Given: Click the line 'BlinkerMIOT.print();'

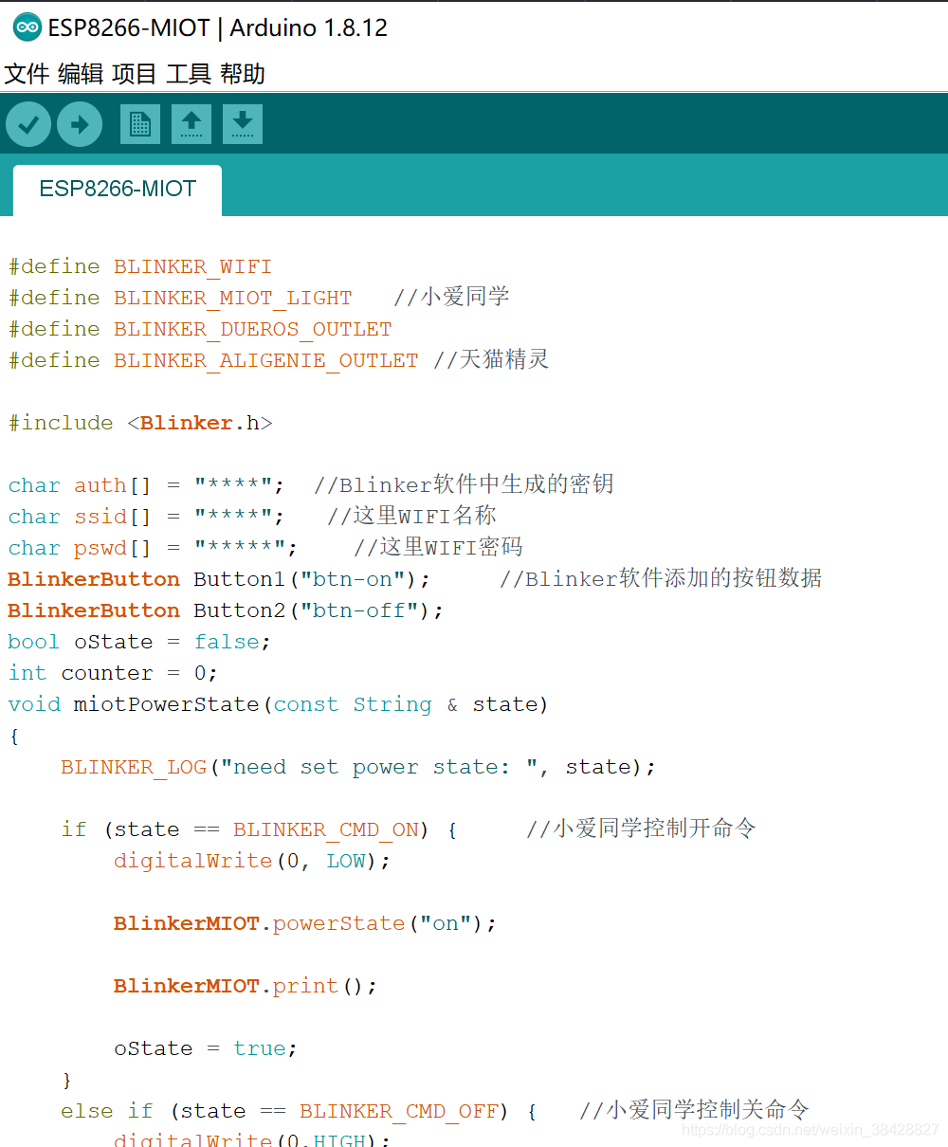Looking at the screenshot, I should (x=246, y=986).
